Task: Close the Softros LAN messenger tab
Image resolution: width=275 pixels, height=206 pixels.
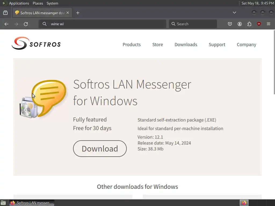Action: 68,13
